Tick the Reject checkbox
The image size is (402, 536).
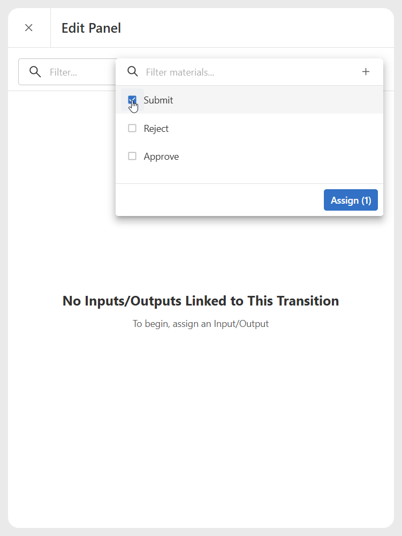[132, 128]
